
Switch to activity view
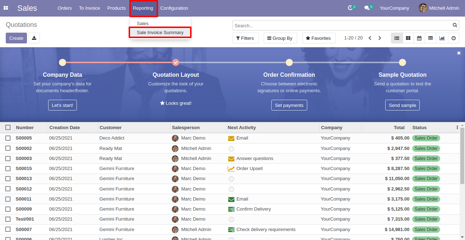pyautogui.click(x=454, y=38)
